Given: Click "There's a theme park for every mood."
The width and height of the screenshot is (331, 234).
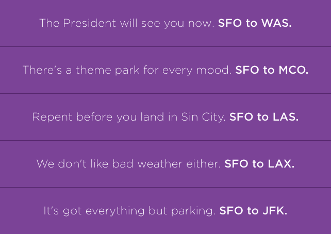Looking at the screenshot, I should [x=127, y=70].
